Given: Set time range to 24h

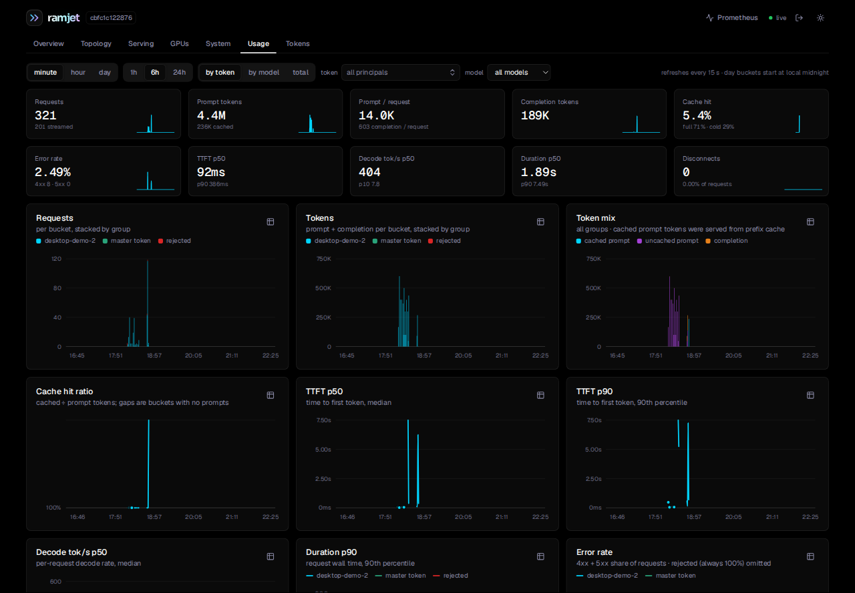Looking at the screenshot, I should click(179, 72).
